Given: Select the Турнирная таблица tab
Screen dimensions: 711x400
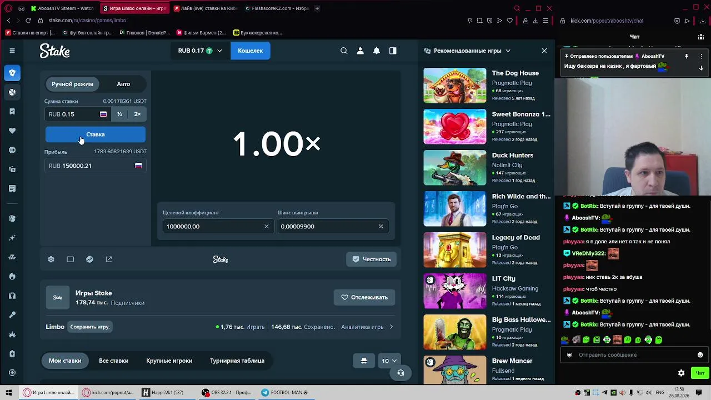Looking at the screenshot, I should tap(237, 361).
